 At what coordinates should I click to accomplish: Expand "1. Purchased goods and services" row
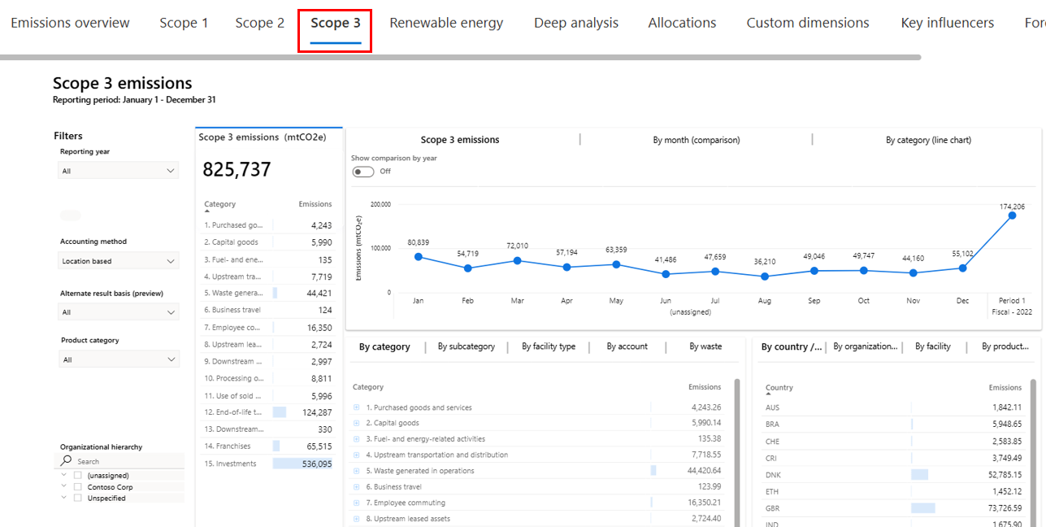tap(355, 407)
